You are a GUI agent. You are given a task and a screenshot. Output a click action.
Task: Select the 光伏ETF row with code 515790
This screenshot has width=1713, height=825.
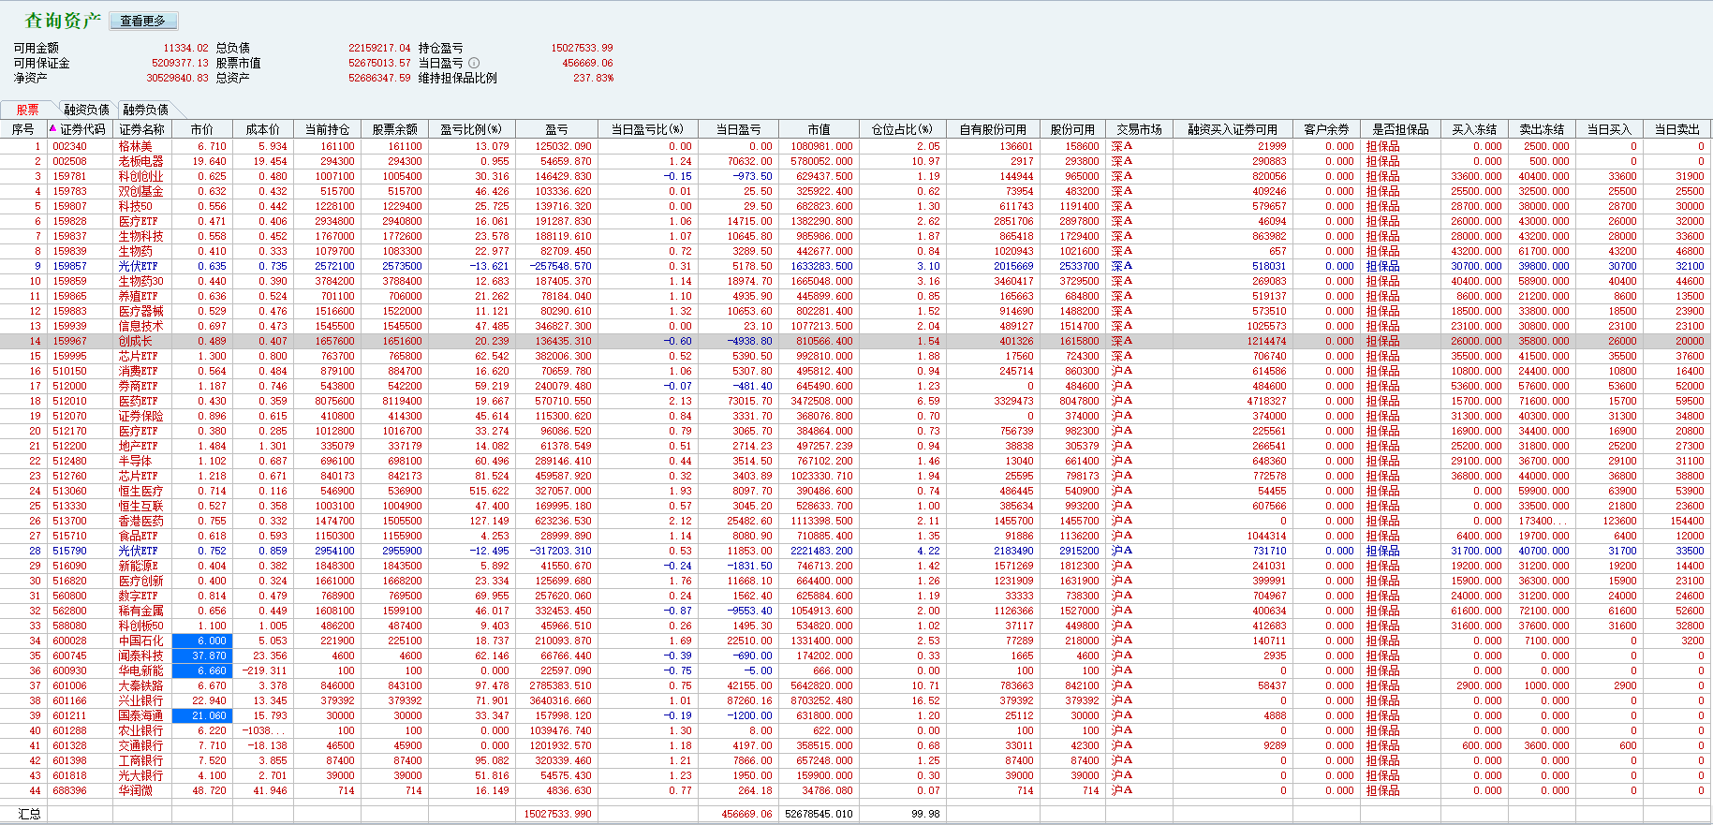pyautogui.click(x=138, y=551)
